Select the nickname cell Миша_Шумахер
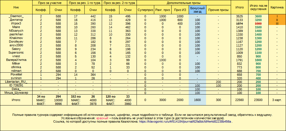 click(16, 93)
